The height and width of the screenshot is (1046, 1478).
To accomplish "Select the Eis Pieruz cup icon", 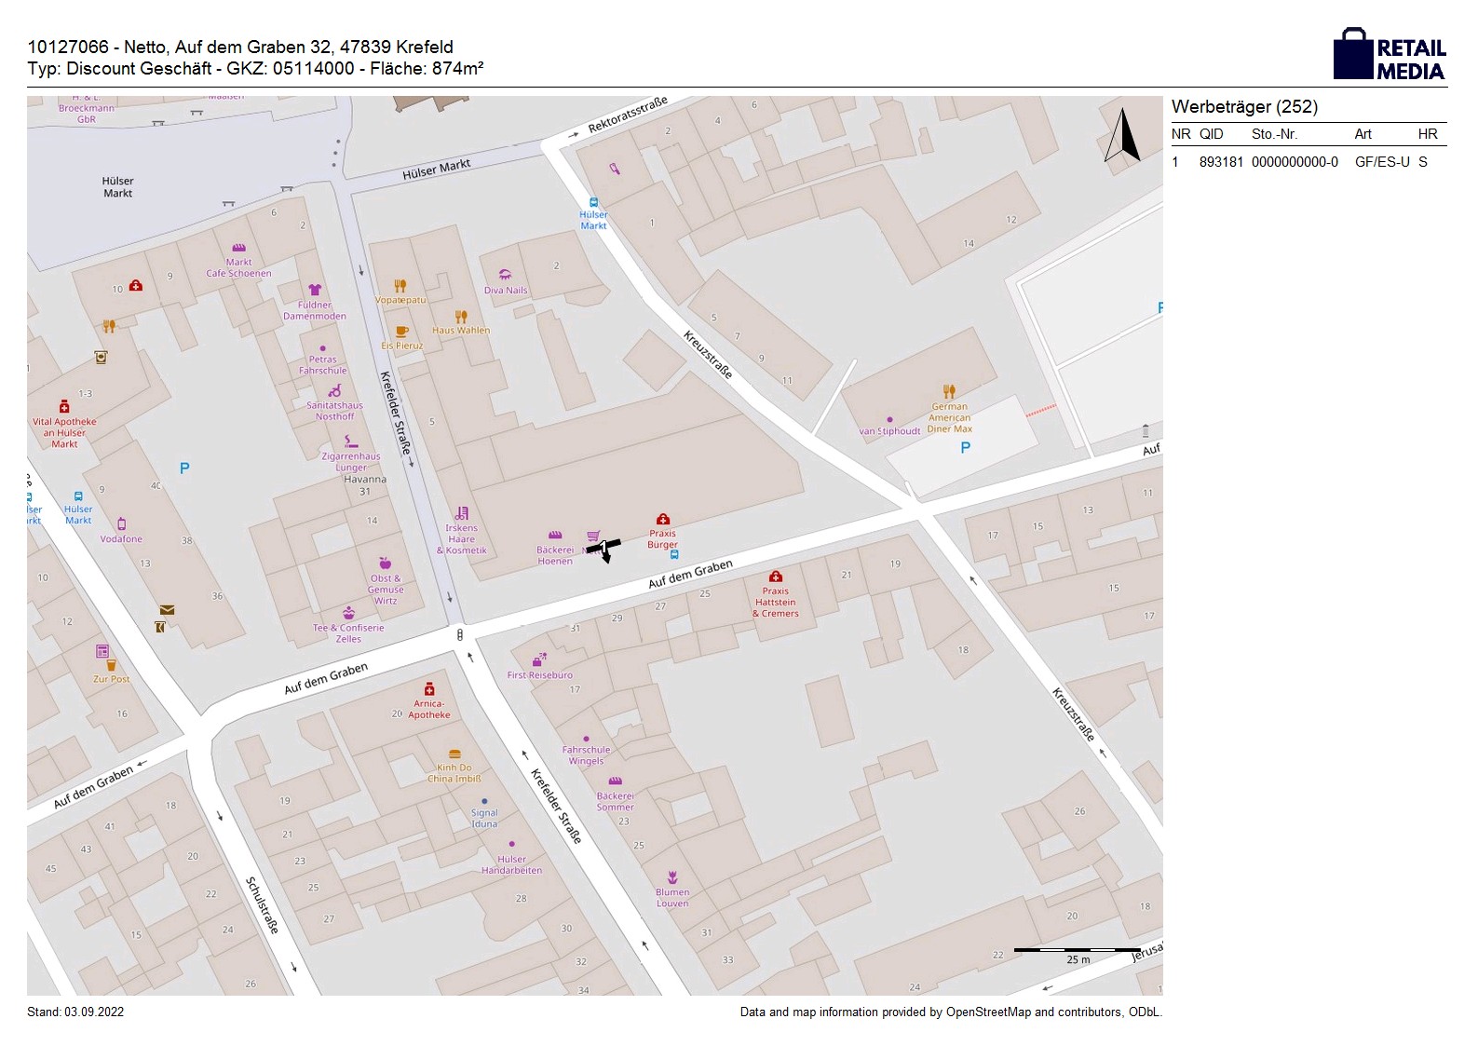I will (x=402, y=332).
